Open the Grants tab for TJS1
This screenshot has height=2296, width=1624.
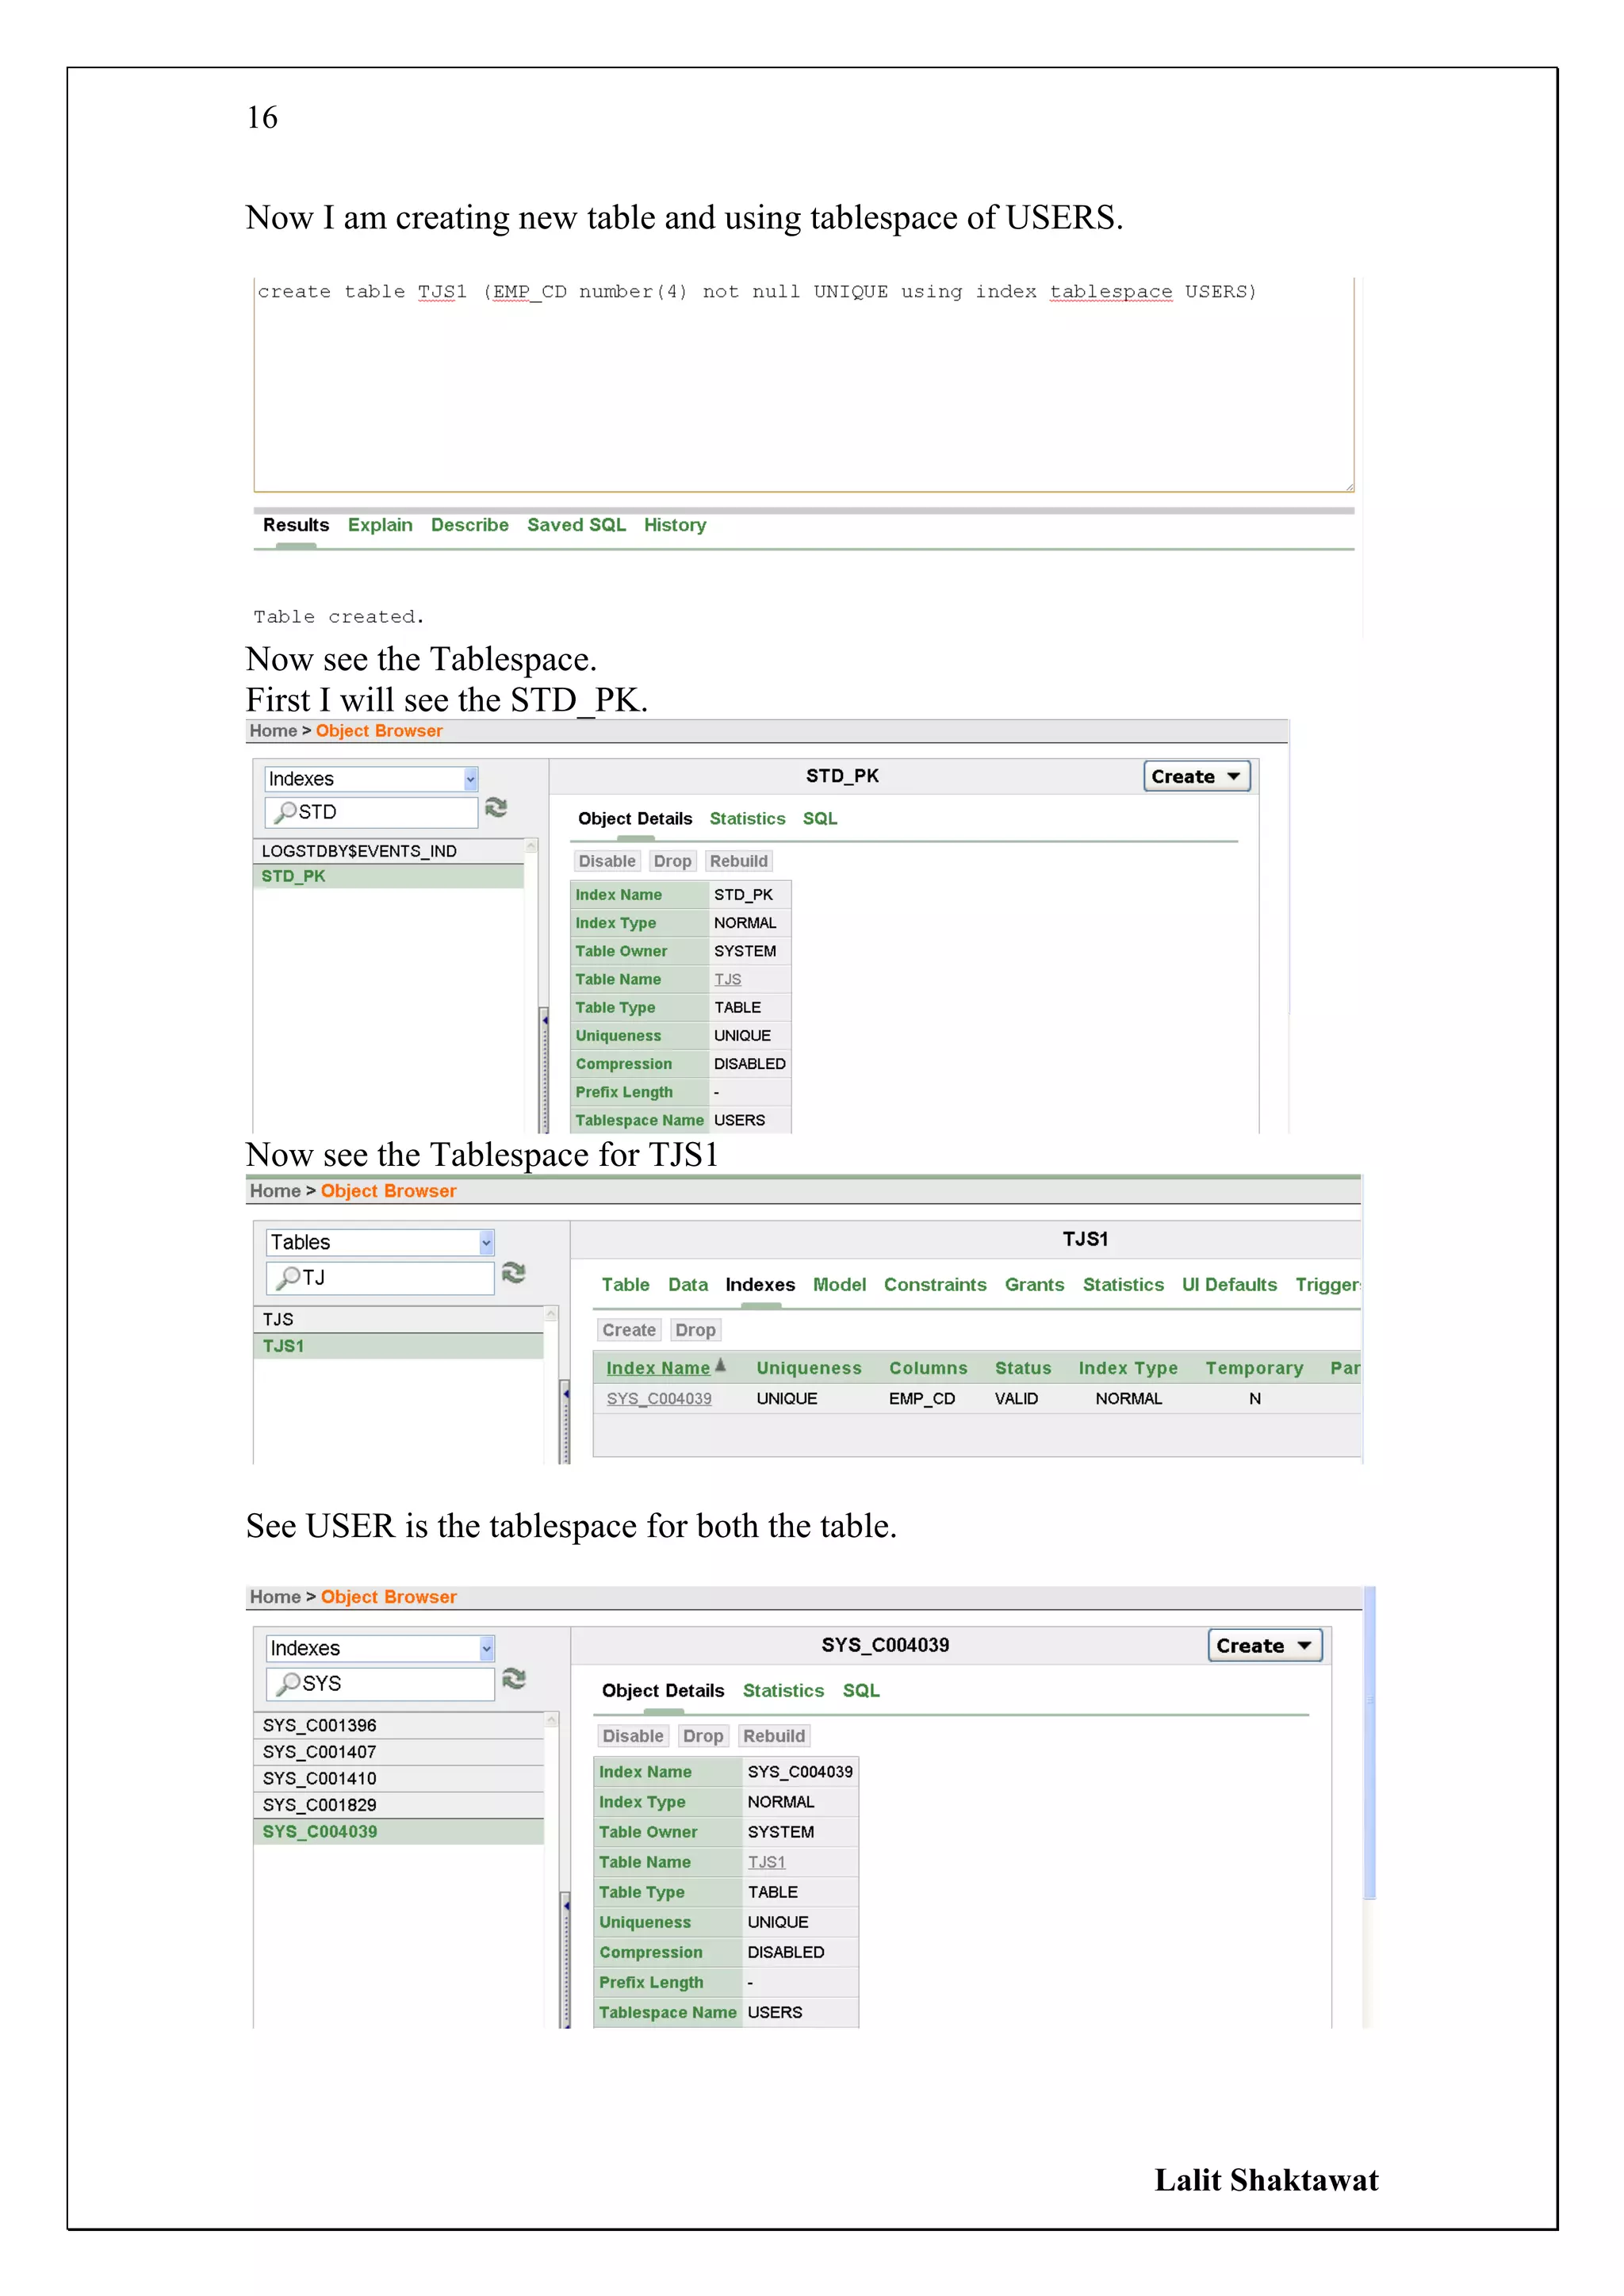[x=1034, y=1284]
